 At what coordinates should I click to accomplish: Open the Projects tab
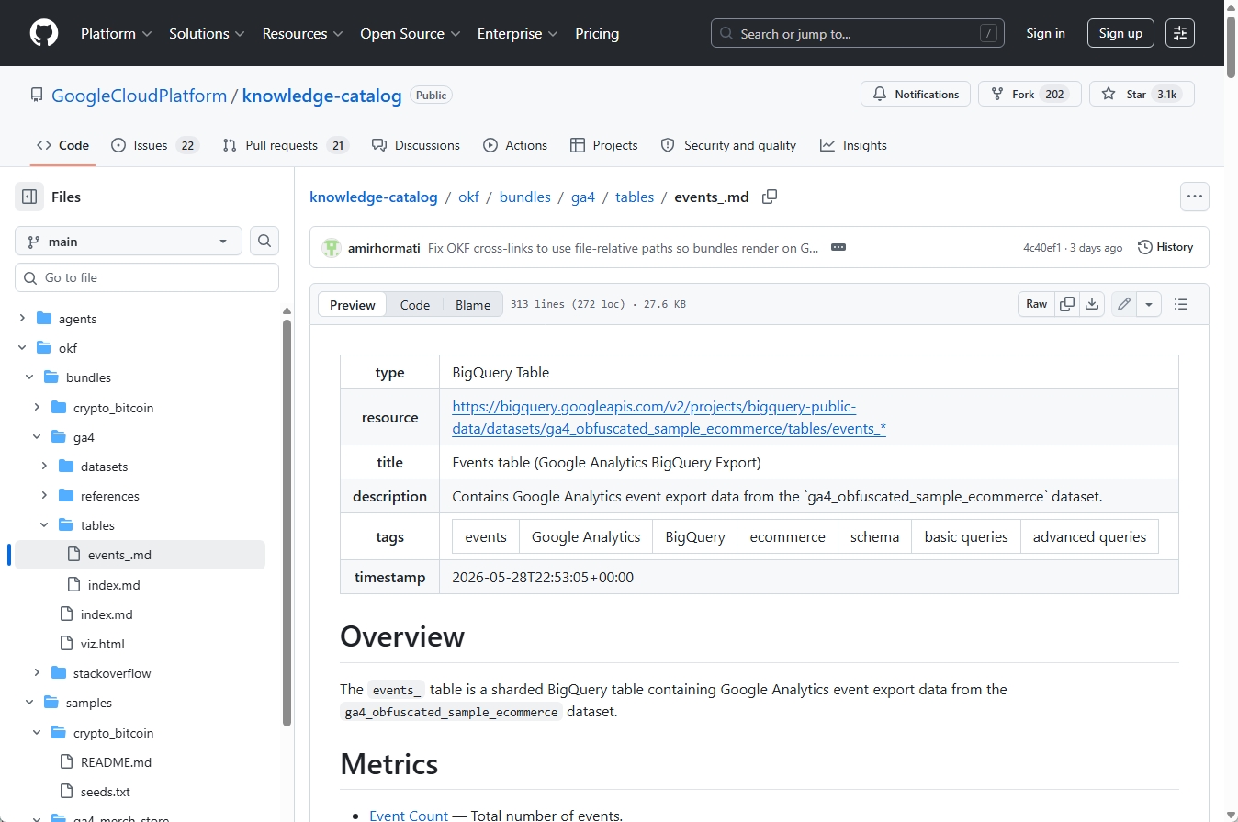(603, 145)
